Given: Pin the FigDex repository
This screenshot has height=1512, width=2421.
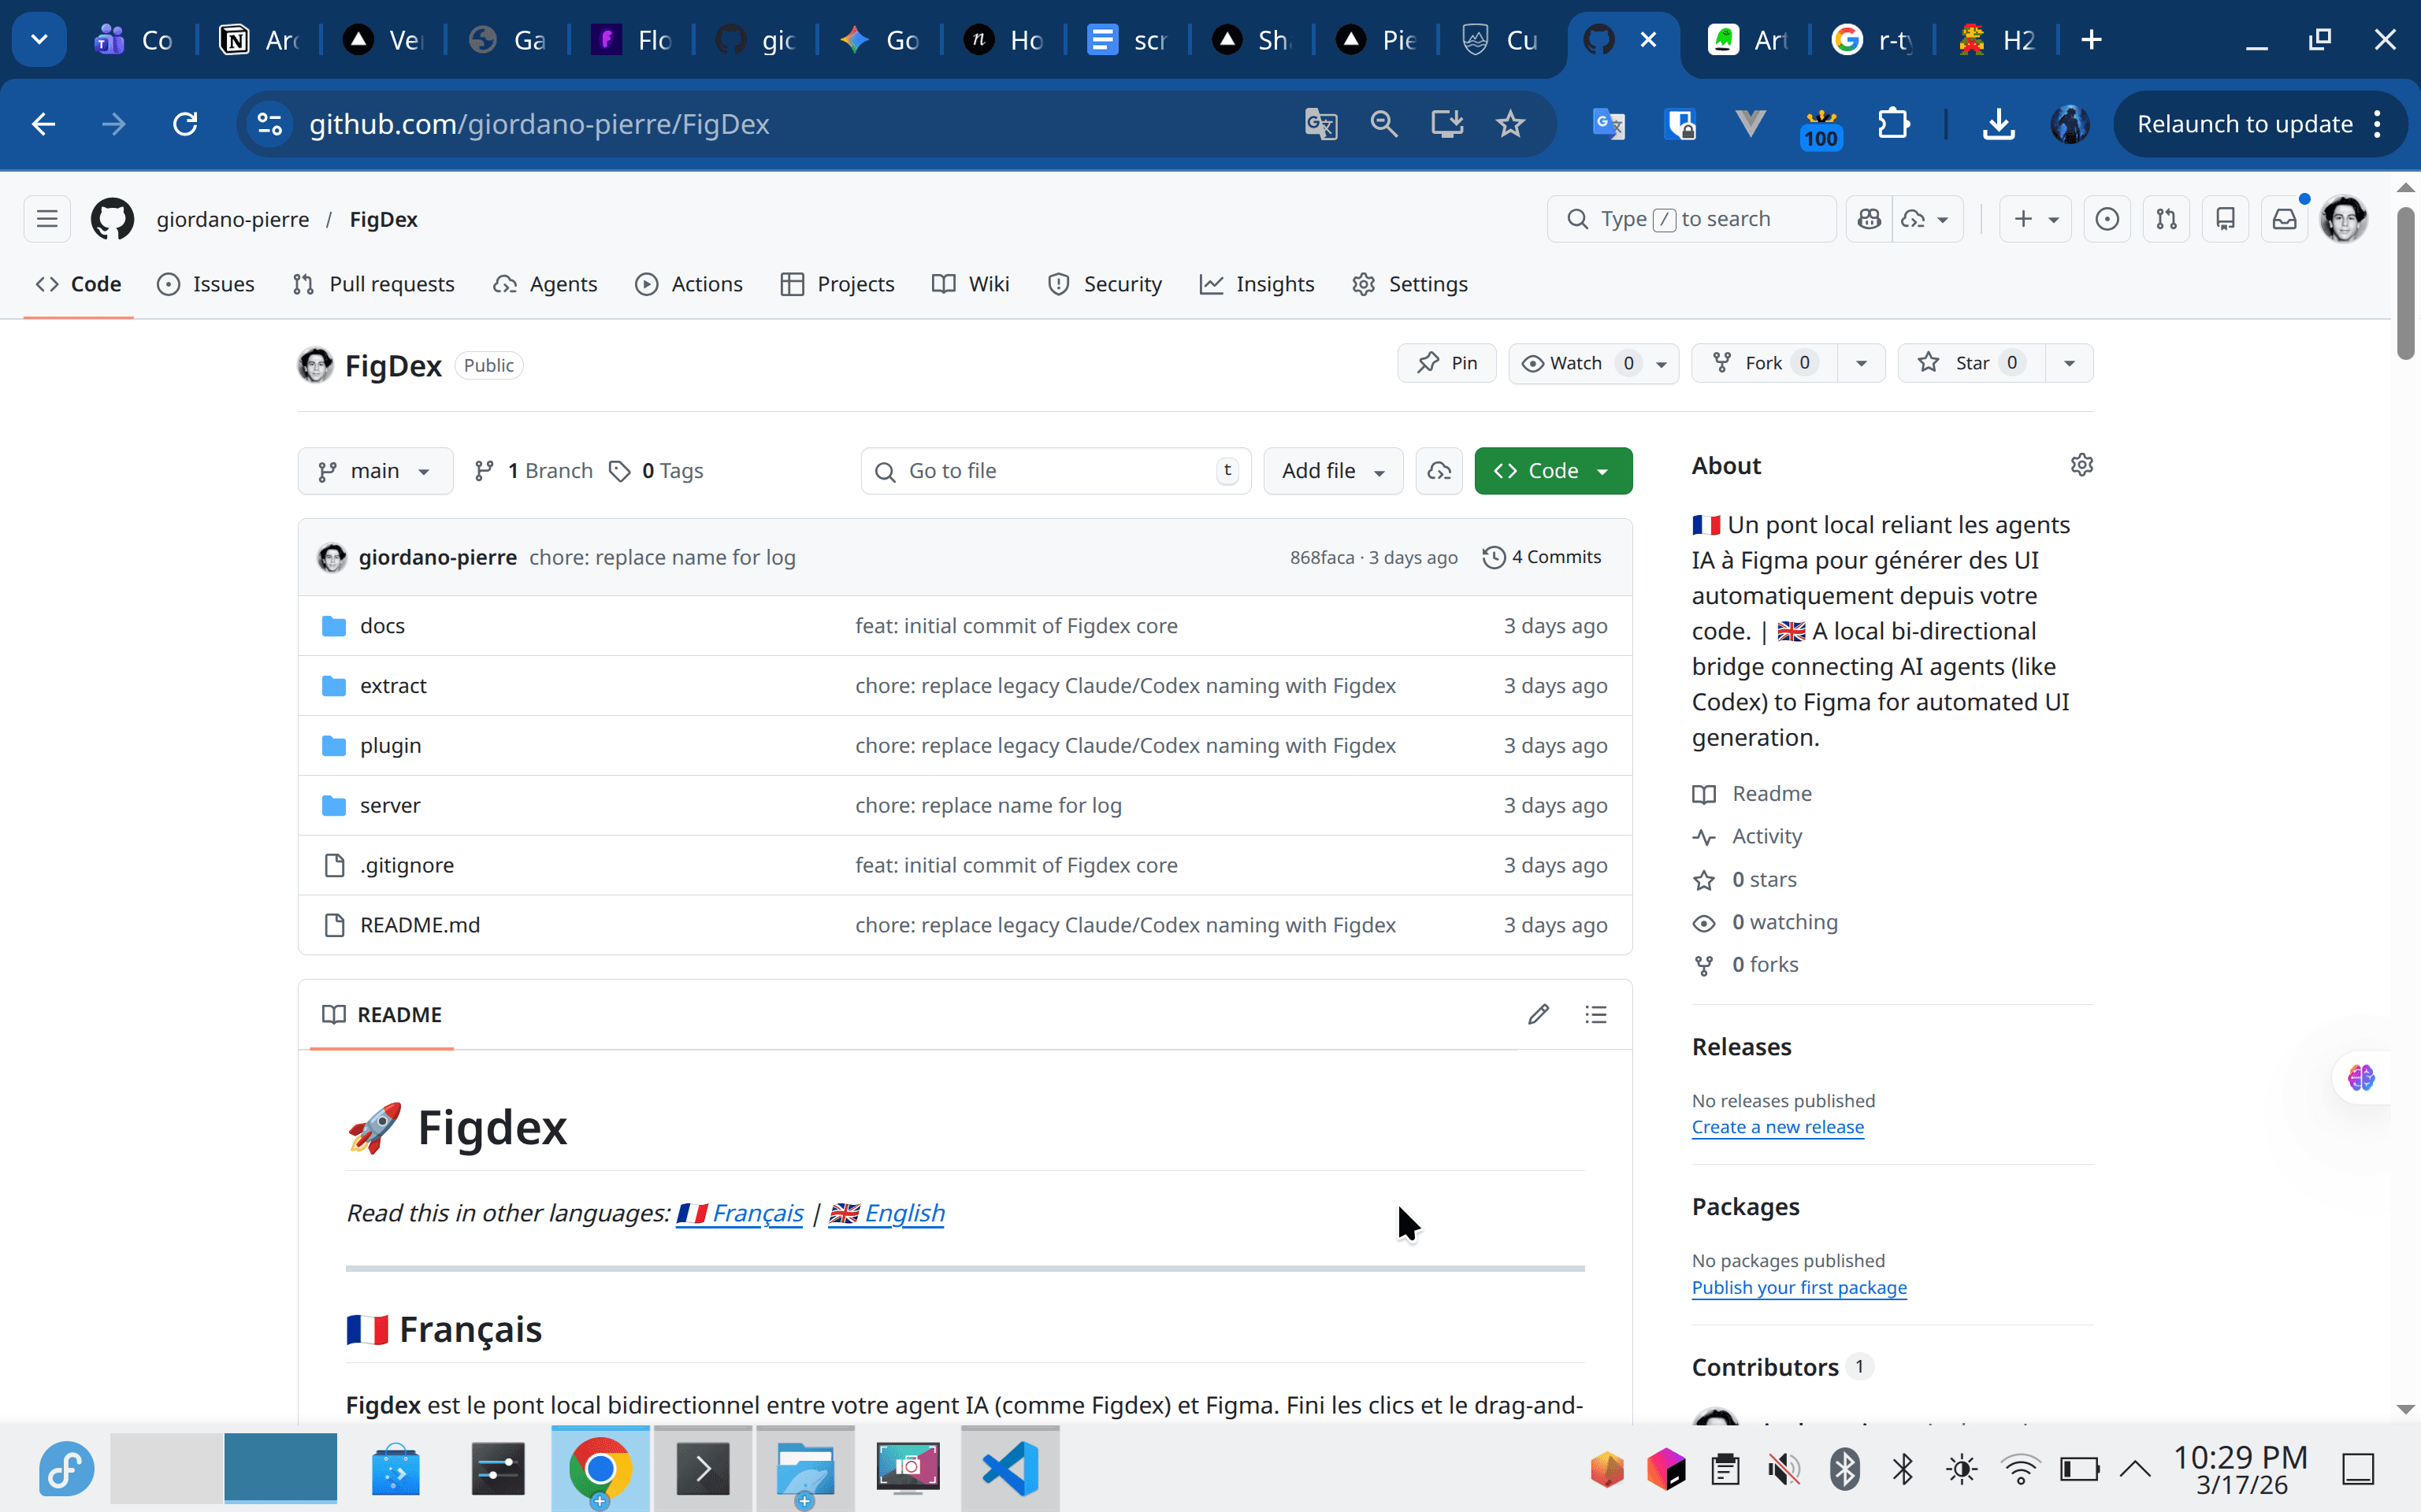Looking at the screenshot, I should 1446,362.
